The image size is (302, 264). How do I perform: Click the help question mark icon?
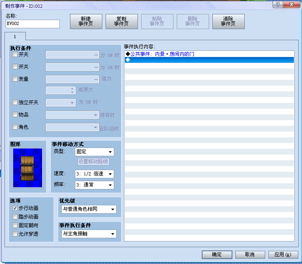tap(278, 5)
